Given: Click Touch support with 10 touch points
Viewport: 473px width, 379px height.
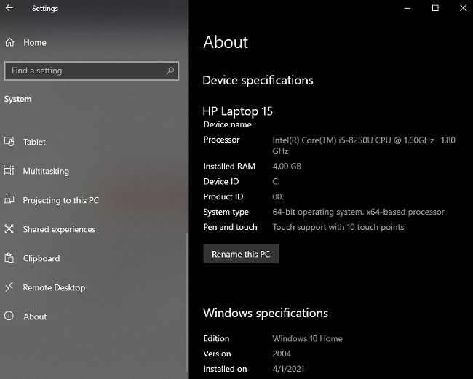Looking at the screenshot, I should (x=338, y=227).
